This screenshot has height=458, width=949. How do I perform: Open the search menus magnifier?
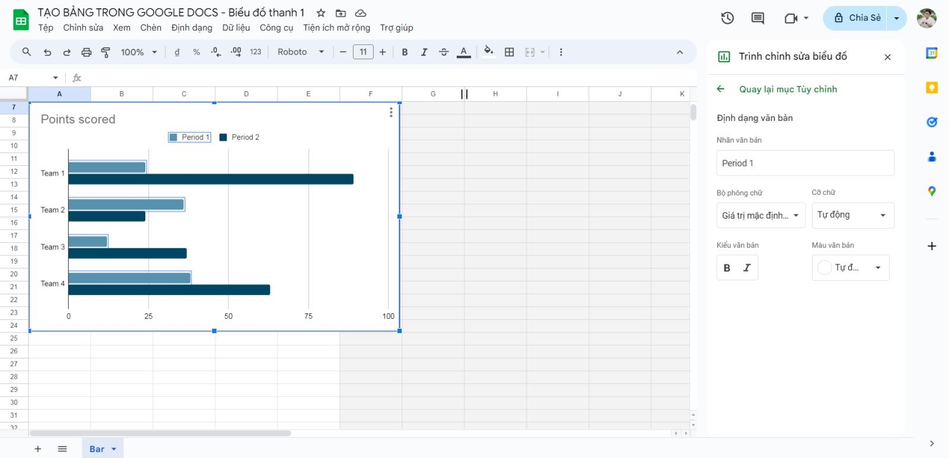pyautogui.click(x=27, y=52)
